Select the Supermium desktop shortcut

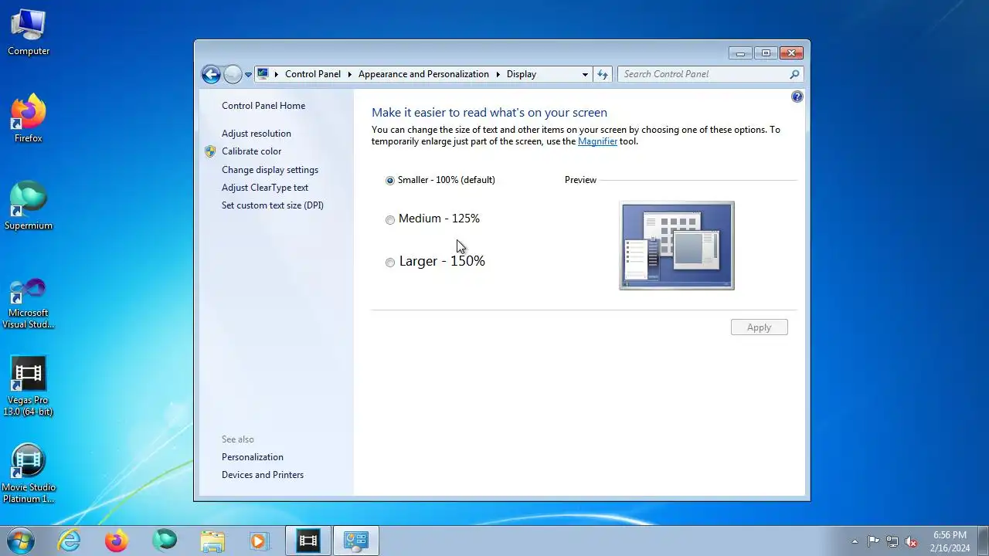coord(29,205)
